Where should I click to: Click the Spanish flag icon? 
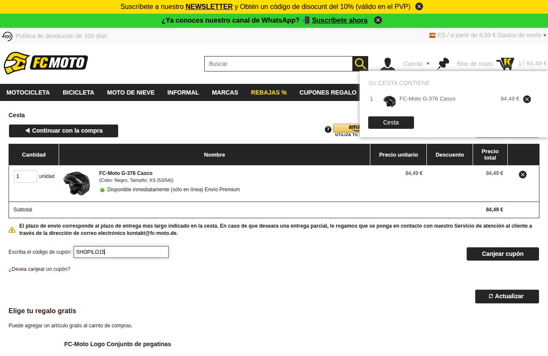click(432, 35)
